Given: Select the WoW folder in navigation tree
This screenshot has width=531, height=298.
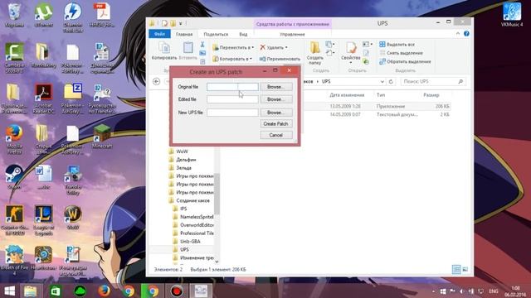Looking at the screenshot, I should [x=182, y=151].
